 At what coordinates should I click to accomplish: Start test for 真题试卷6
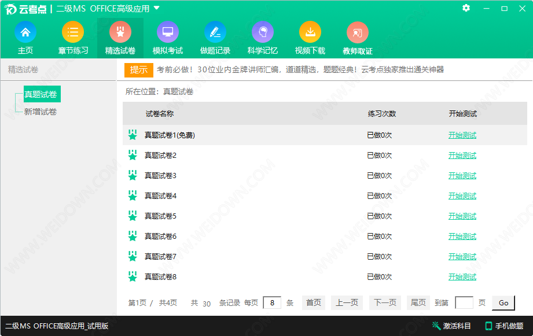point(462,236)
